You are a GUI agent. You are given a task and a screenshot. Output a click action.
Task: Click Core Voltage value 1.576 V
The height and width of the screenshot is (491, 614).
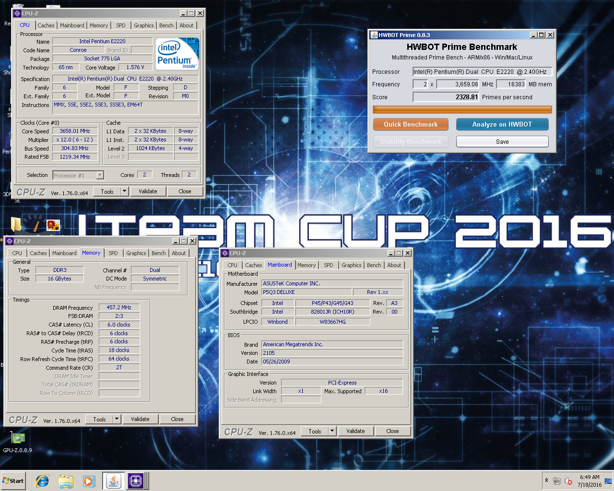click(135, 67)
